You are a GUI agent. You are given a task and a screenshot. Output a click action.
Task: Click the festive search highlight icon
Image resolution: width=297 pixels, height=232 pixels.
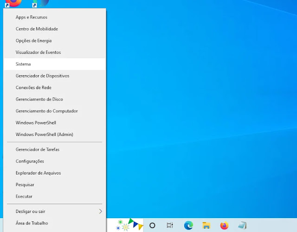pyautogui.click(x=129, y=225)
